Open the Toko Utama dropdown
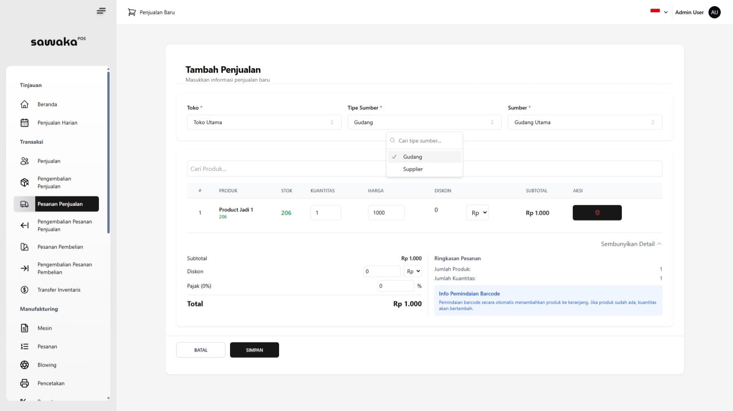 264,122
